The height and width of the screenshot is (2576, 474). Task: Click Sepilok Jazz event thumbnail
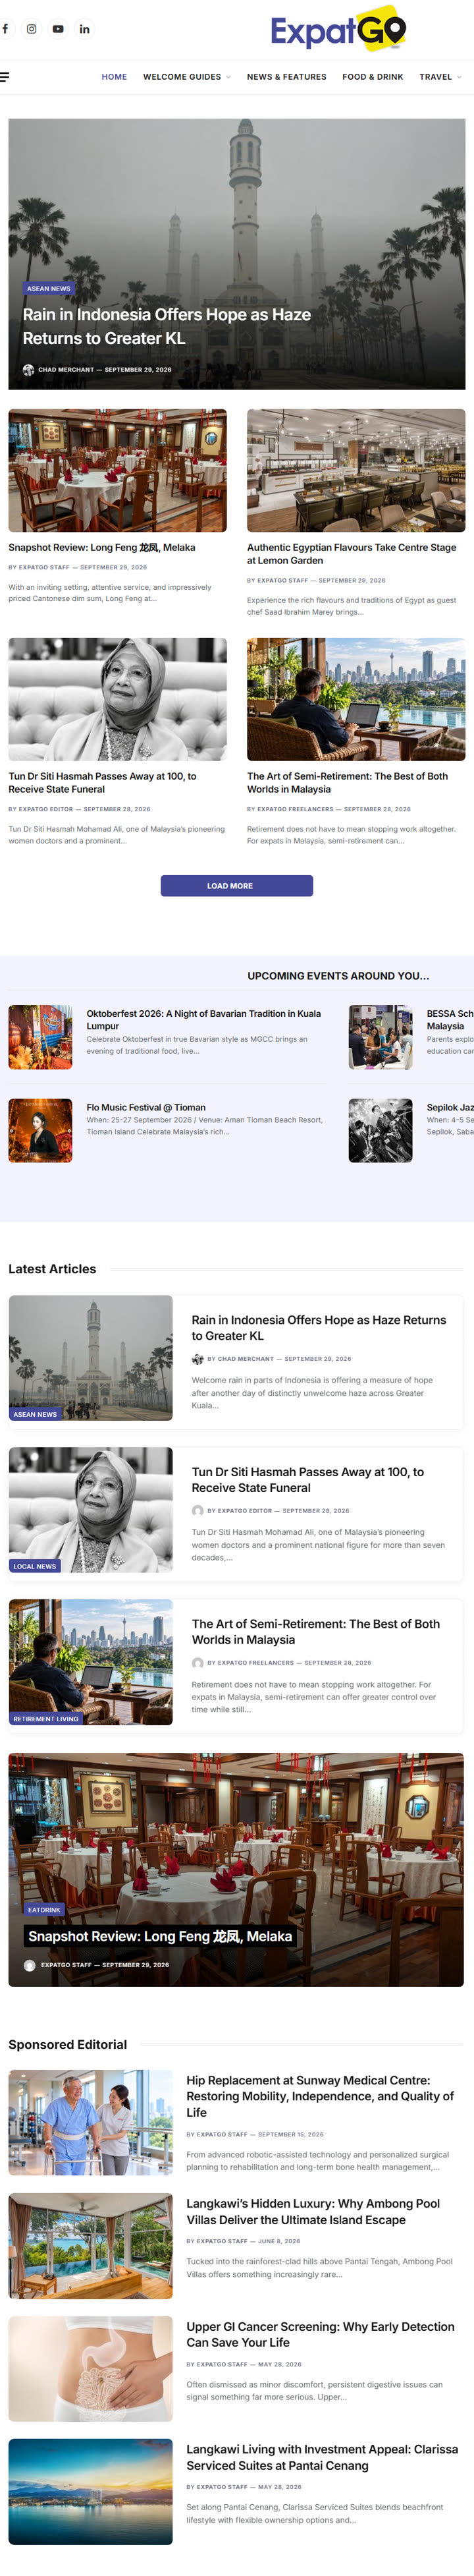click(380, 1130)
